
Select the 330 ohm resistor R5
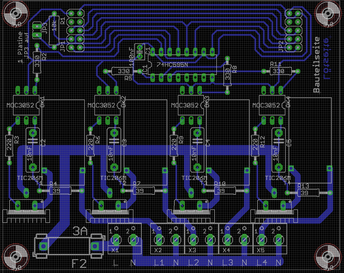pos(122,71)
